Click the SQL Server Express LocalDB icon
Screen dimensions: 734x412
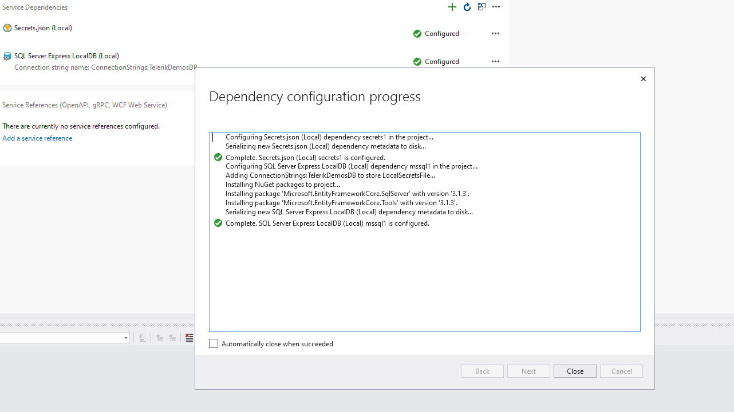[7, 56]
